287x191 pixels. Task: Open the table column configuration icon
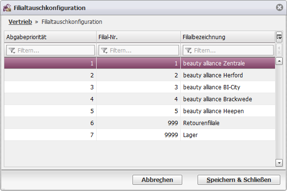pyautogui.click(x=279, y=37)
